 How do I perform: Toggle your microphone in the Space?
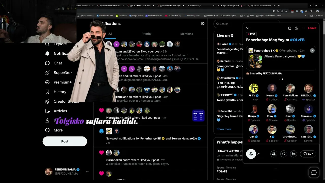point(251,154)
